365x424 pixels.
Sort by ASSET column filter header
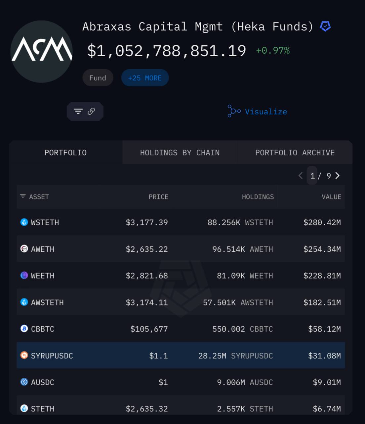pos(34,197)
